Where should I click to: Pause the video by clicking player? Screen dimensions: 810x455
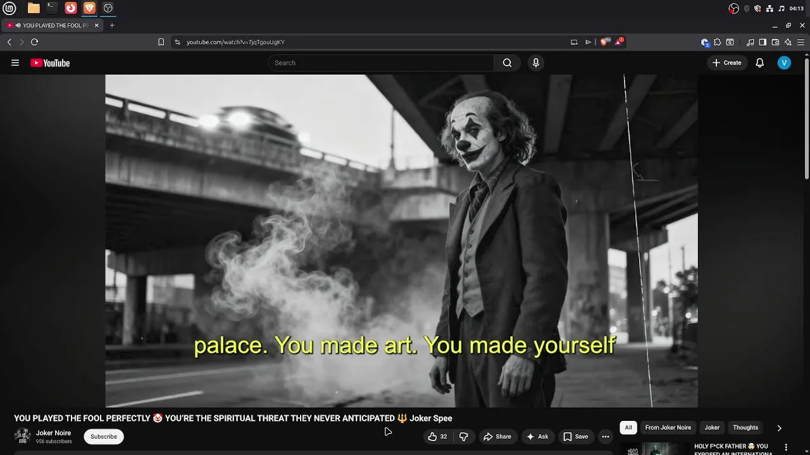click(x=401, y=241)
